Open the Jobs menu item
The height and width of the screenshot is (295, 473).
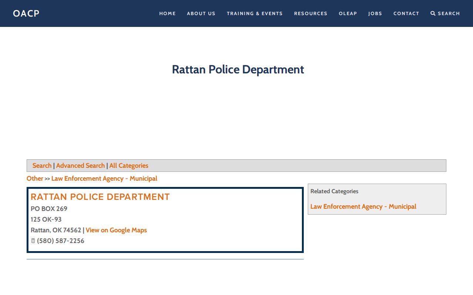click(x=375, y=14)
